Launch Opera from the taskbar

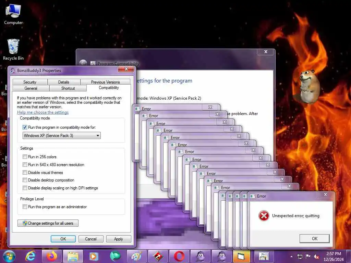(179, 256)
